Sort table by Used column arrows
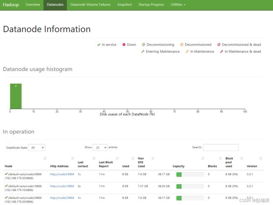The width and height of the screenshot is (273, 205). (133, 158)
